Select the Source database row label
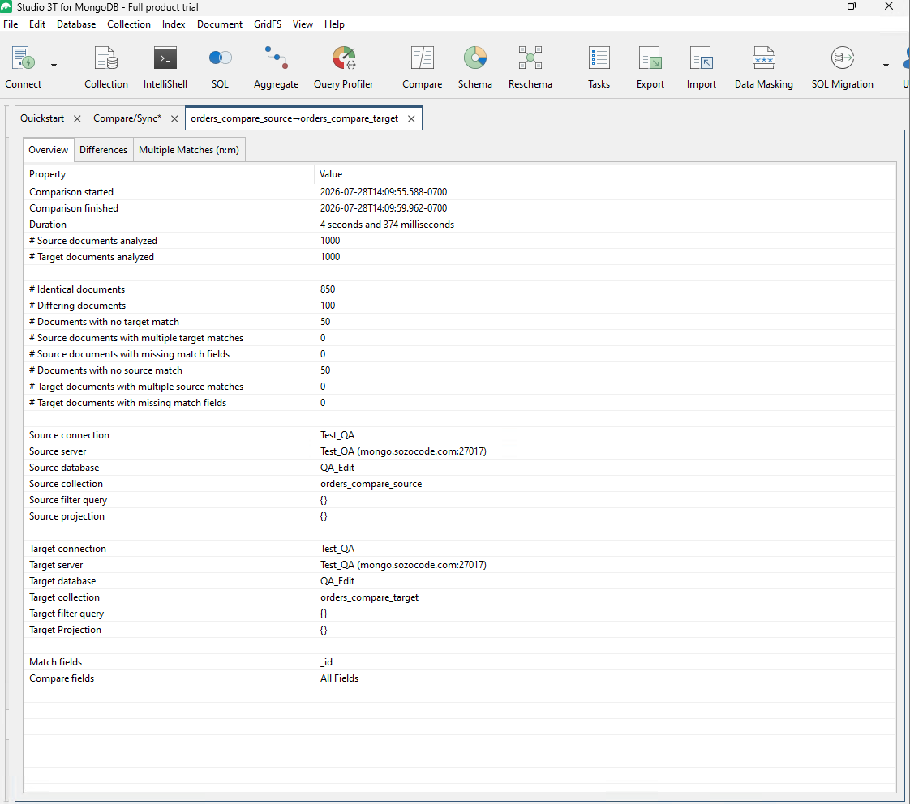910x804 pixels. (64, 468)
